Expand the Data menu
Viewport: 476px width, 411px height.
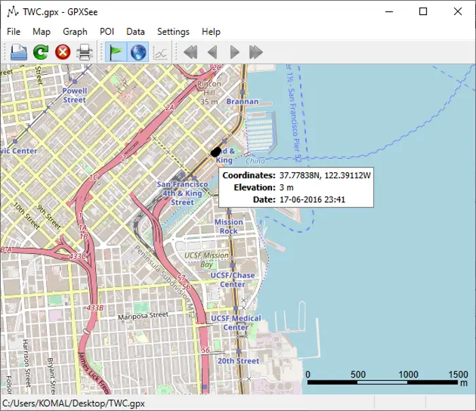click(x=135, y=31)
